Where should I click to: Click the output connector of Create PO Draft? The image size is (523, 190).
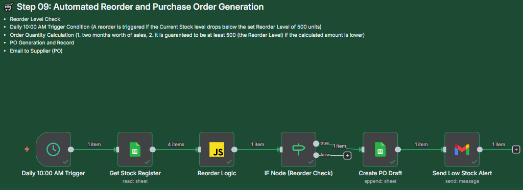pyautogui.click(x=398, y=150)
